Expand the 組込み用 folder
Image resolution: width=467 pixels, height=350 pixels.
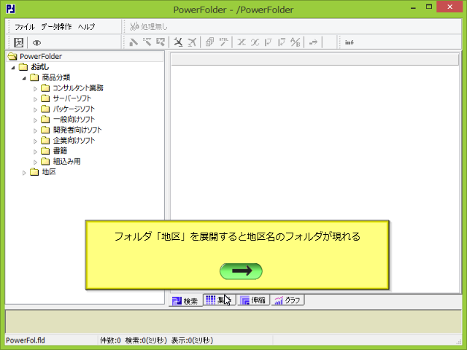click(35, 162)
